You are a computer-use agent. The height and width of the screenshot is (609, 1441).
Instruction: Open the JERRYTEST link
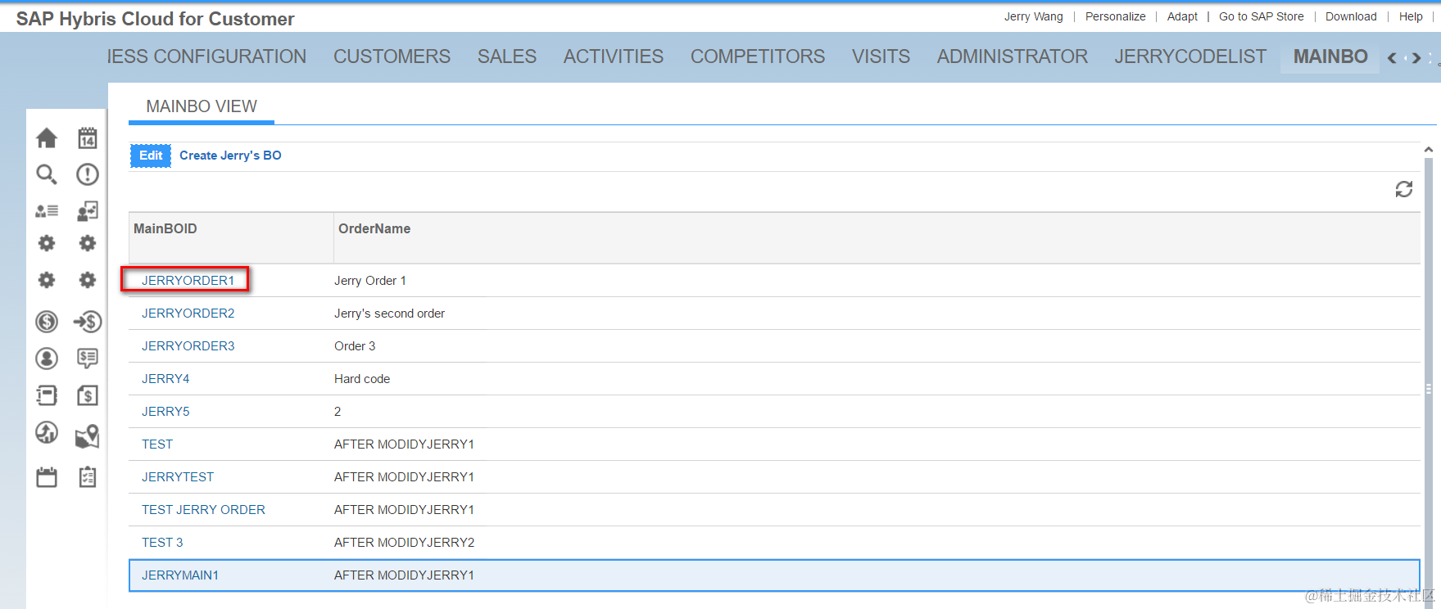pos(178,477)
